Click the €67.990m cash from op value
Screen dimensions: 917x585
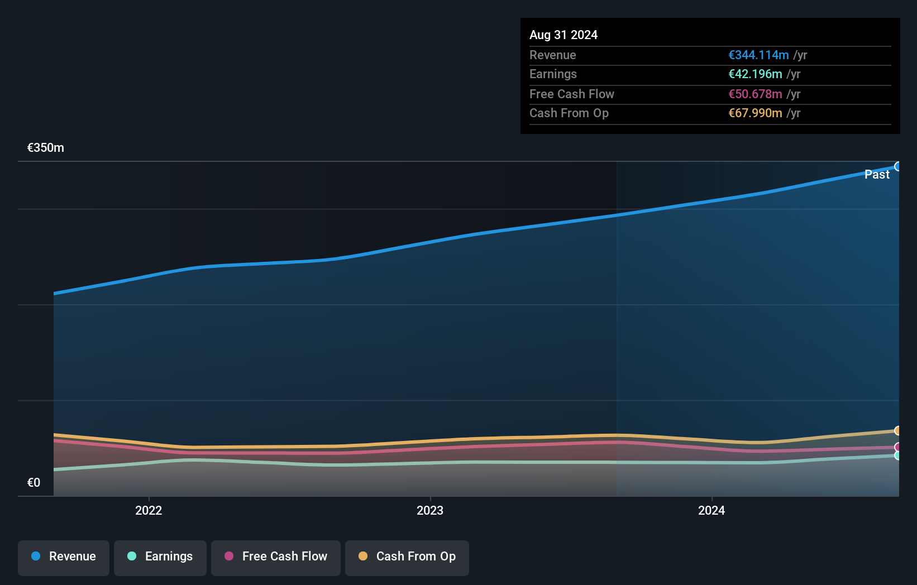(x=755, y=113)
